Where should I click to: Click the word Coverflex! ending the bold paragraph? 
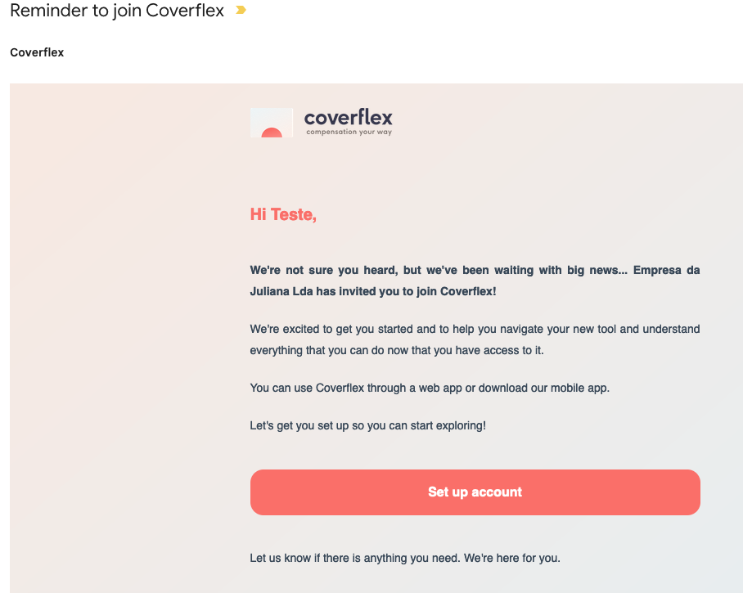click(468, 291)
